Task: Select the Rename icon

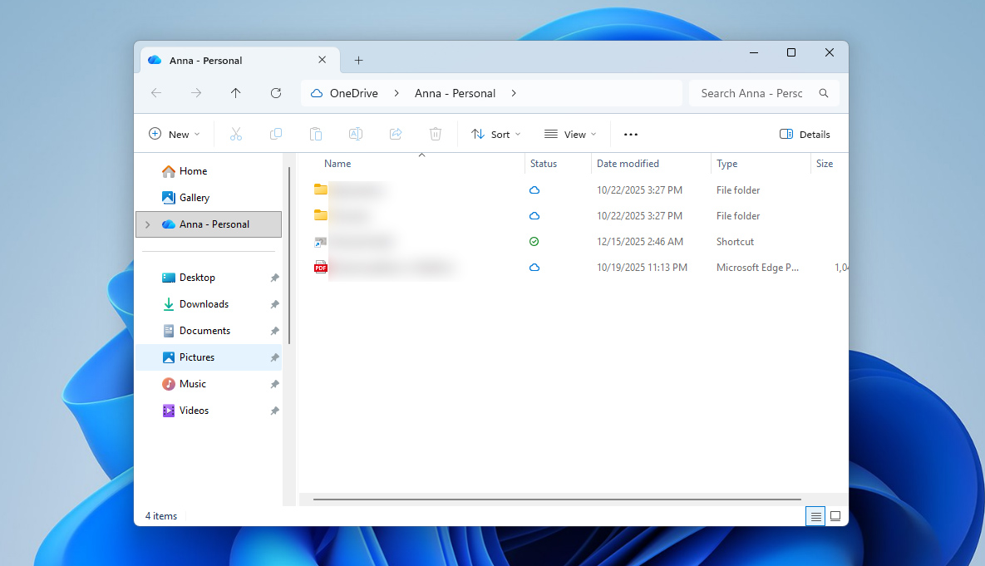Action: coord(356,134)
